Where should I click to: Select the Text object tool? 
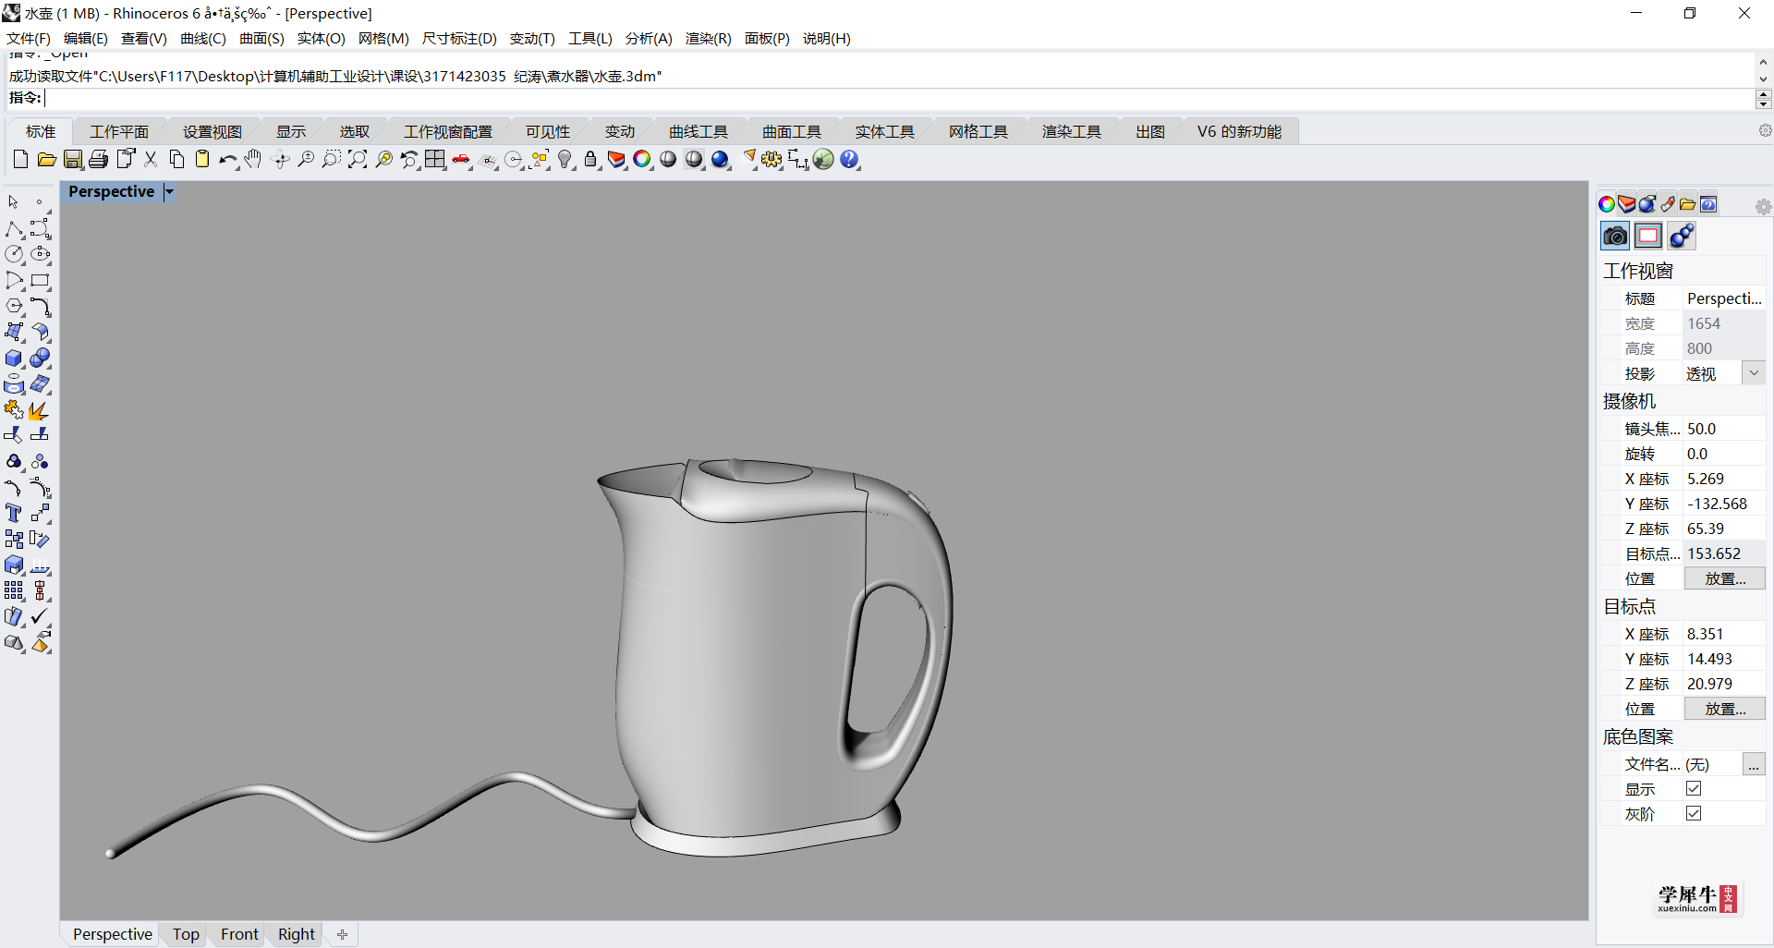coord(14,513)
